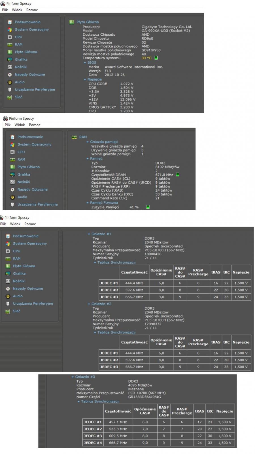Collapse the Gniazdo #1 node

[89, 234]
